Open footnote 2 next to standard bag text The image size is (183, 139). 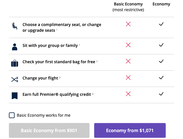point(97,61)
